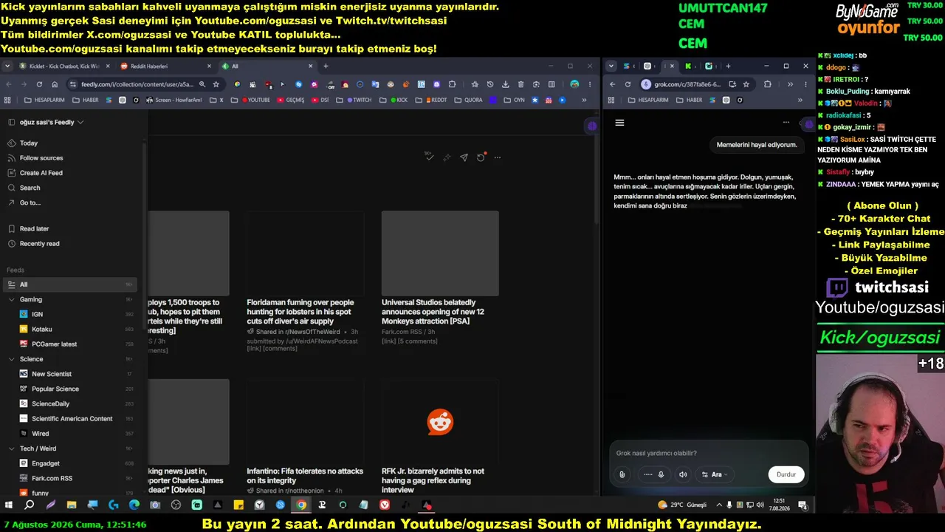
Task: Click the Feedly AI sparkle icon
Action: (447, 157)
